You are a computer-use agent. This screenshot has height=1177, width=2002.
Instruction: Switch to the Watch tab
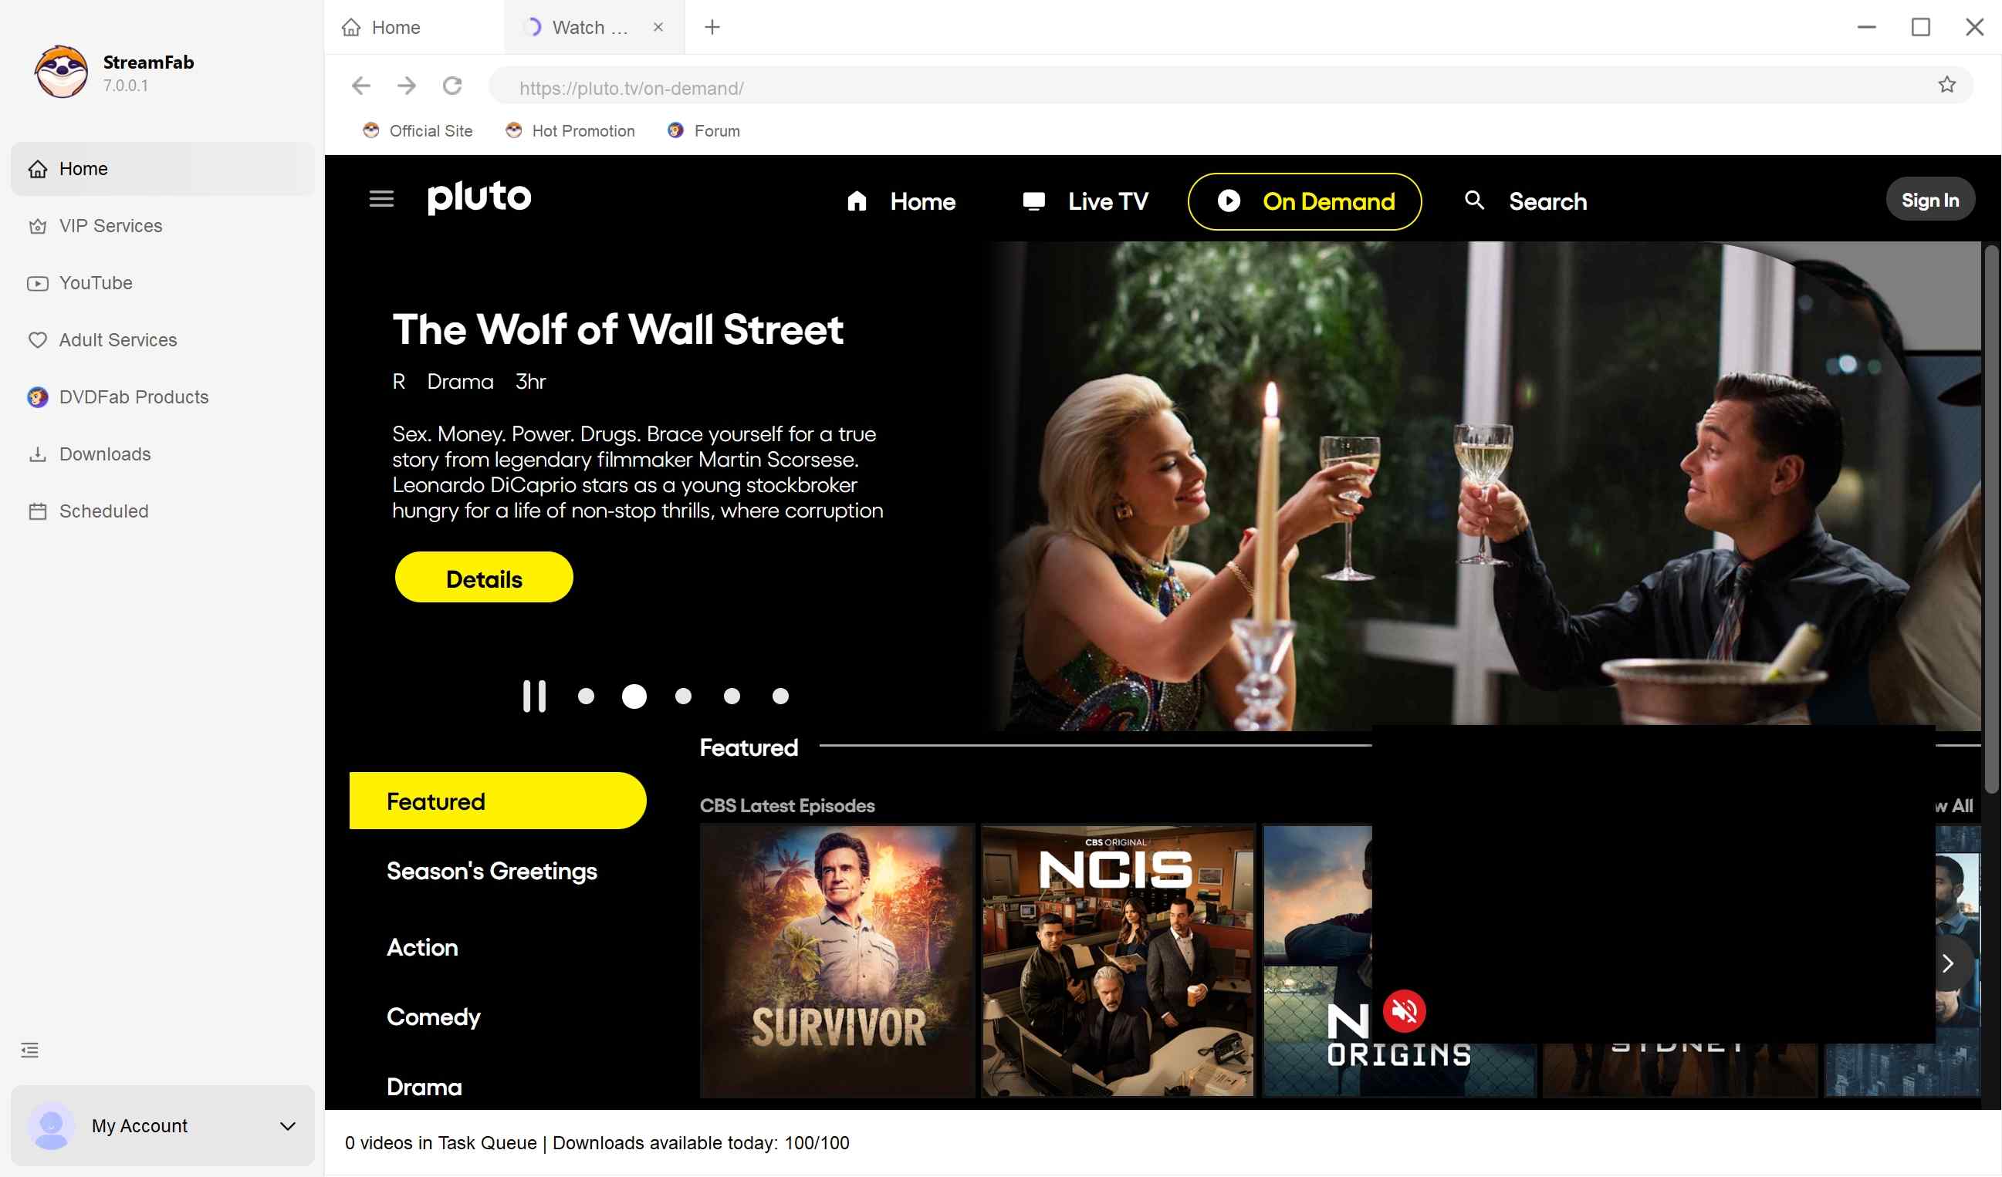tap(588, 27)
